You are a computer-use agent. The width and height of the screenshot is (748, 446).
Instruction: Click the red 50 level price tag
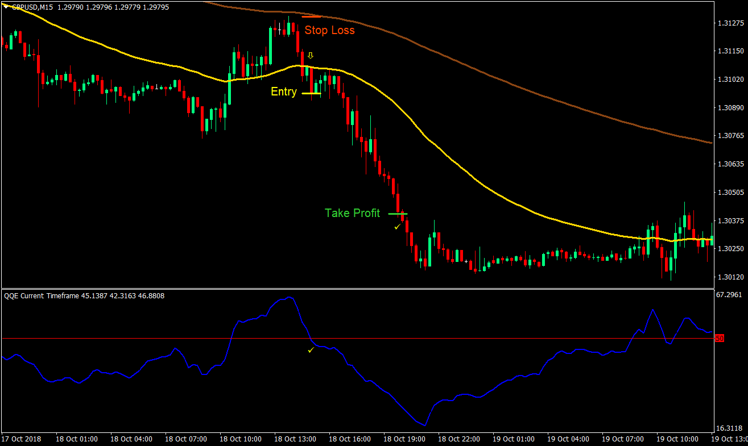point(720,338)
